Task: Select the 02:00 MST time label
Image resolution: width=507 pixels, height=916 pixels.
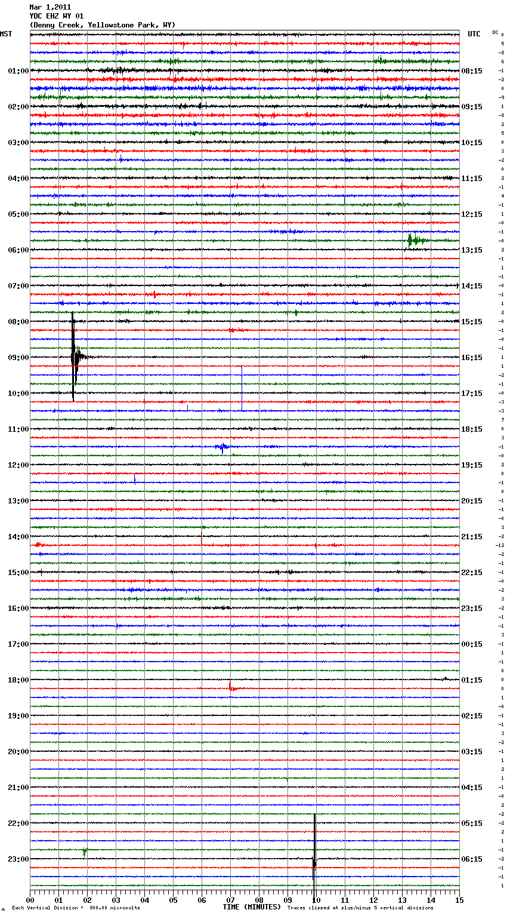Action: 18,107
